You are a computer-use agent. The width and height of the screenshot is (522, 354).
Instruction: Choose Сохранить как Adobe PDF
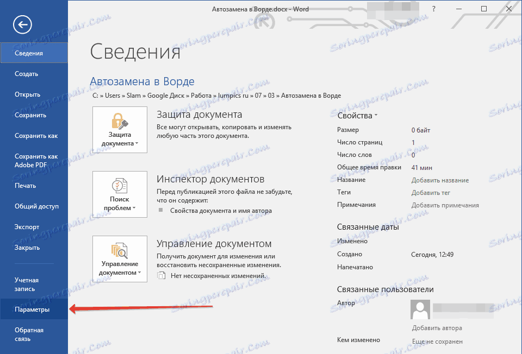[x=34, y=161]
